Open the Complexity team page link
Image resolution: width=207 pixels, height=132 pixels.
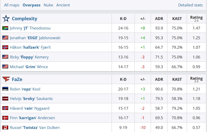coord(24,18)
